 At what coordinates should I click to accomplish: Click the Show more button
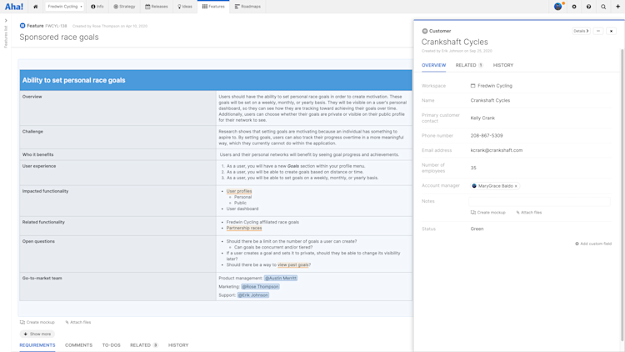pyautogui.click(x=37, y=334)
